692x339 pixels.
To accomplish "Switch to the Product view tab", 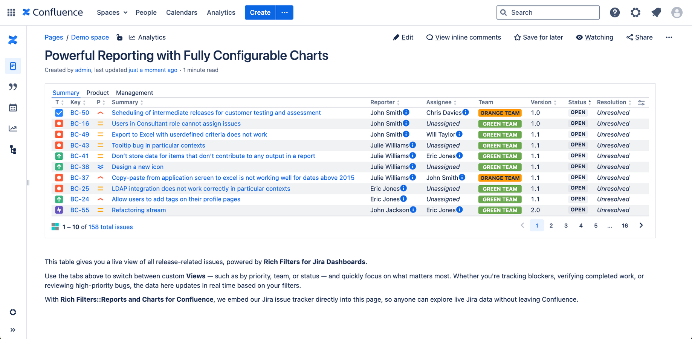I will pos(98,93).
